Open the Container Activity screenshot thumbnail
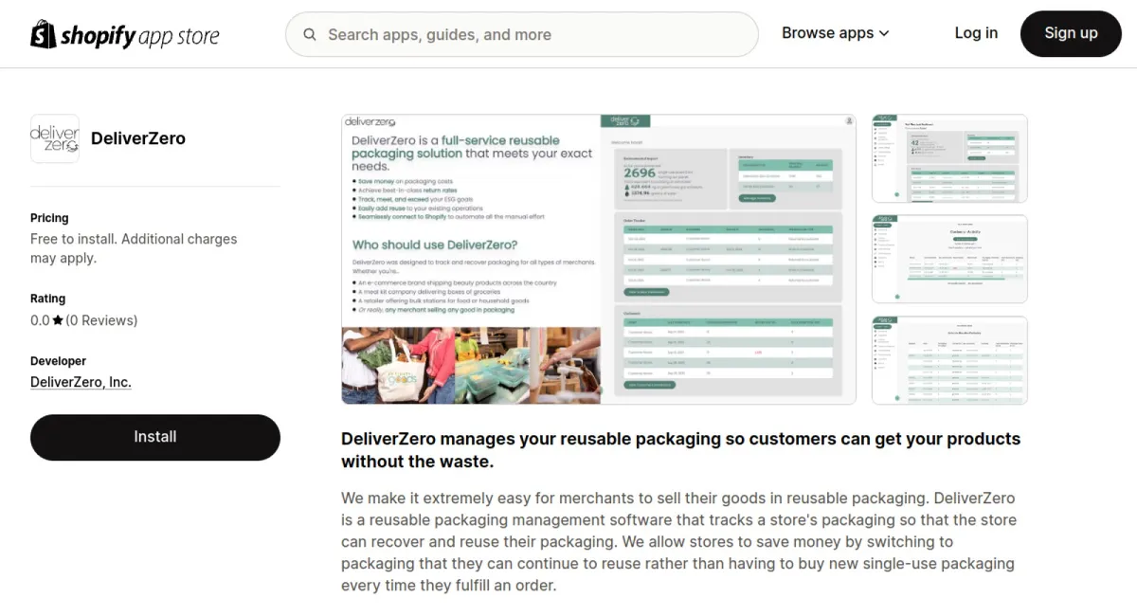 (949, 259)
